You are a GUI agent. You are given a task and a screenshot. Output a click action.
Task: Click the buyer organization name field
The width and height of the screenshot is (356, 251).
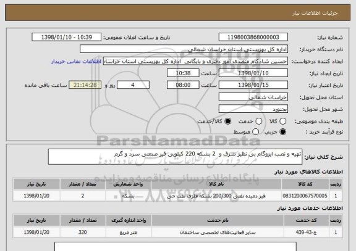tap(184, 49)
